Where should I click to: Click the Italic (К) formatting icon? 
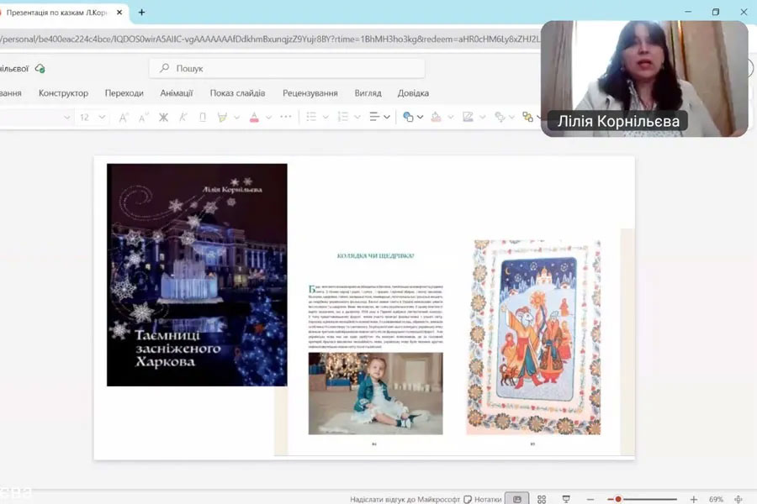[183, 117]
